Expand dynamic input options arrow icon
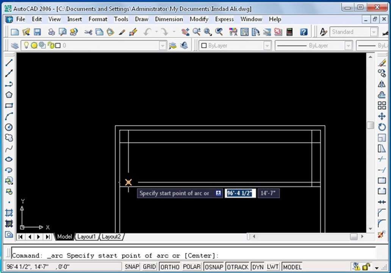Image resolution: width=391 pixels, height=273 pixels. (x=218, y=193)
